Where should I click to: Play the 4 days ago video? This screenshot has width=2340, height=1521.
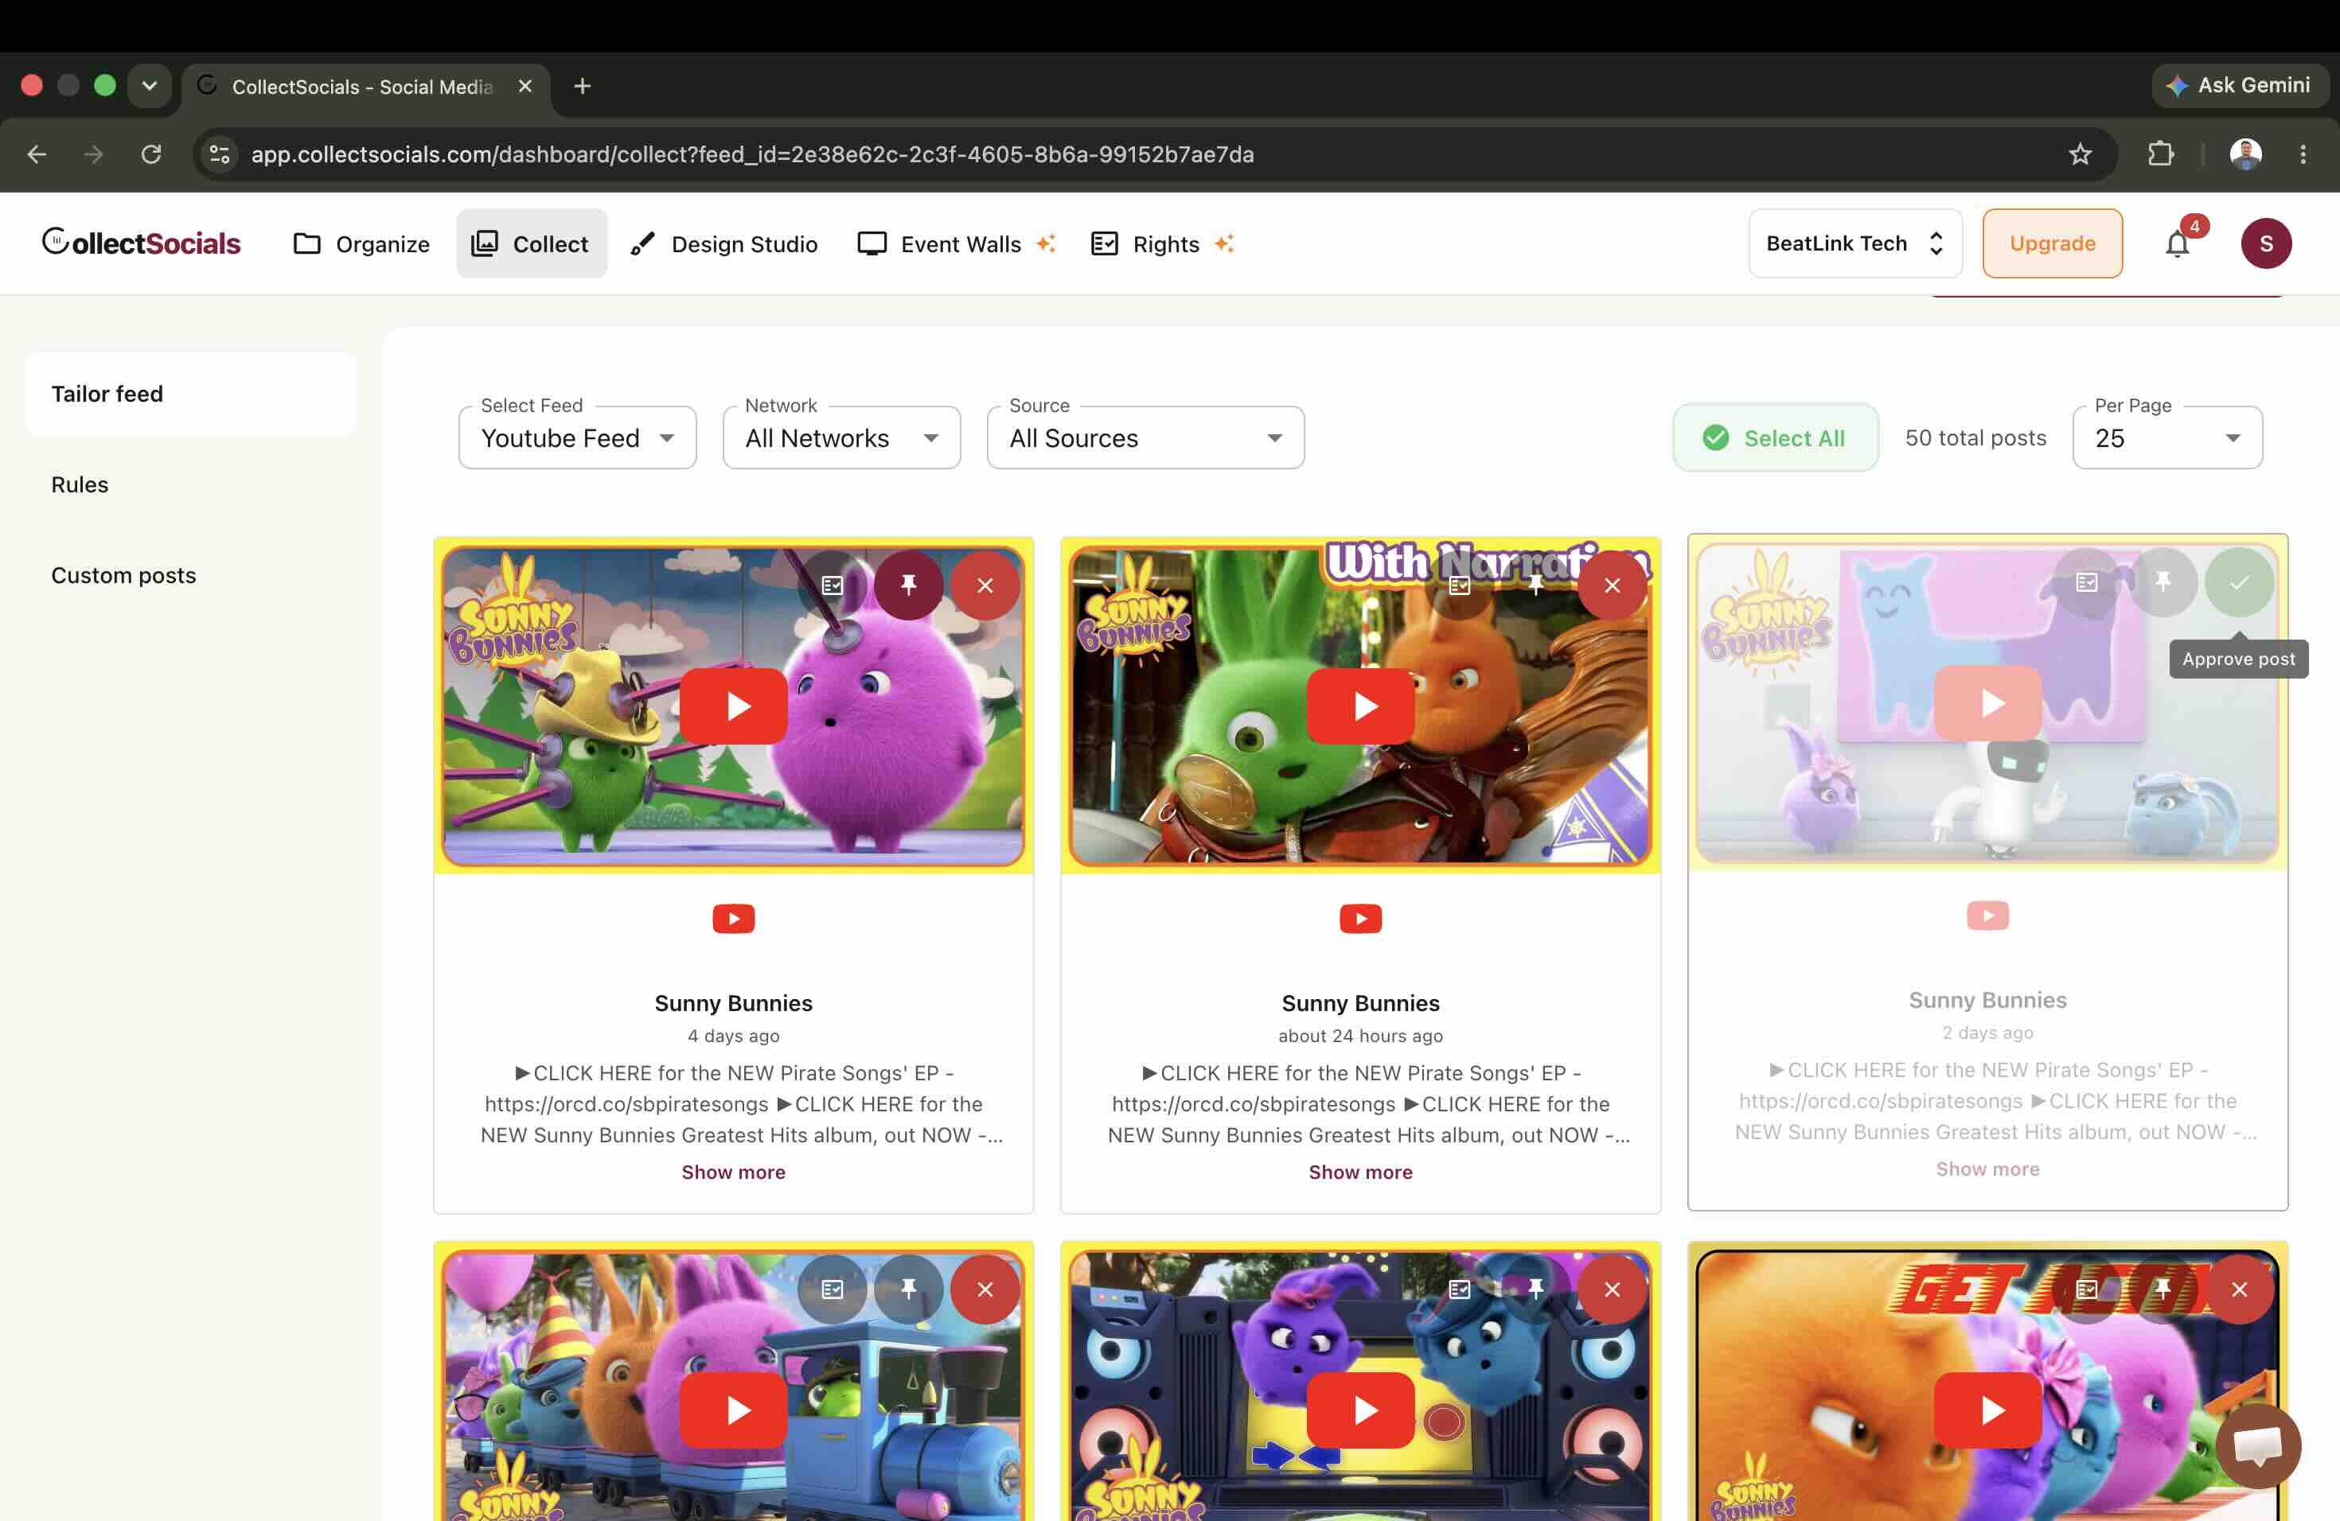point(734,706)
